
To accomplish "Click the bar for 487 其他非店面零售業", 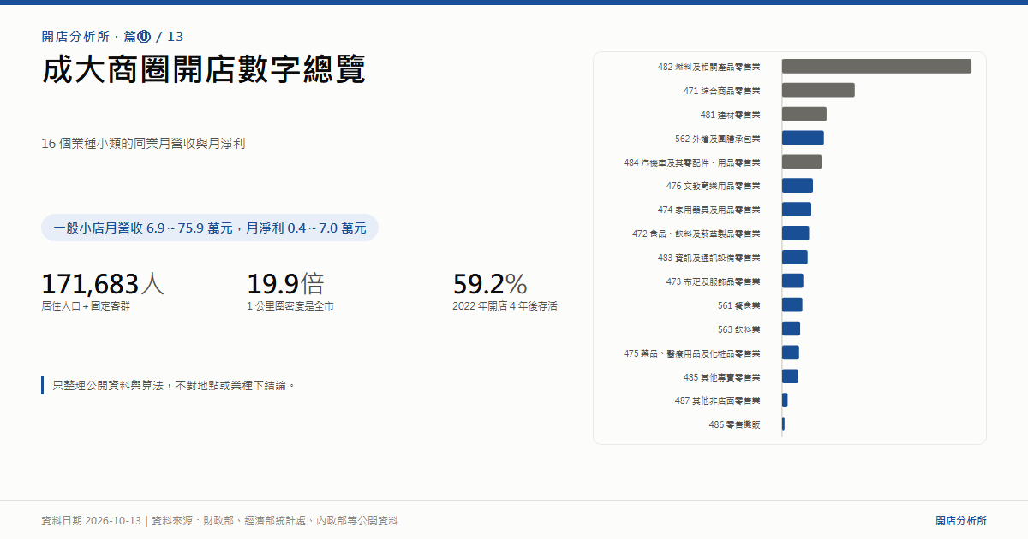I will tap(785, 401).
